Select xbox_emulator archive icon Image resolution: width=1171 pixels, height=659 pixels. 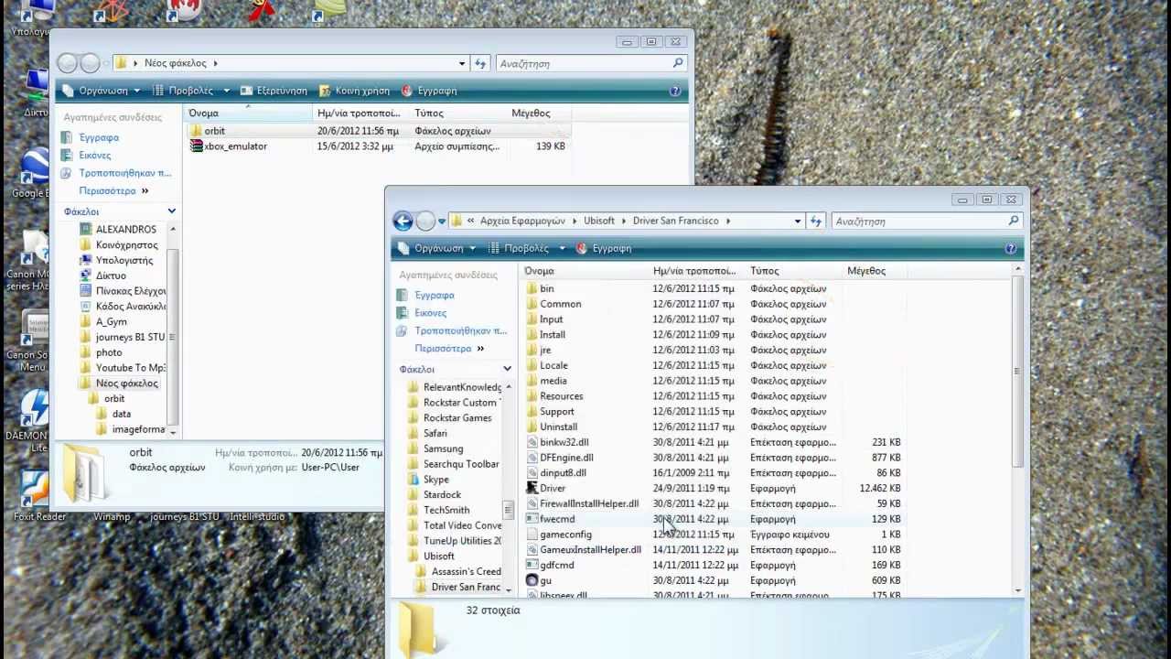tap(196, 146)
